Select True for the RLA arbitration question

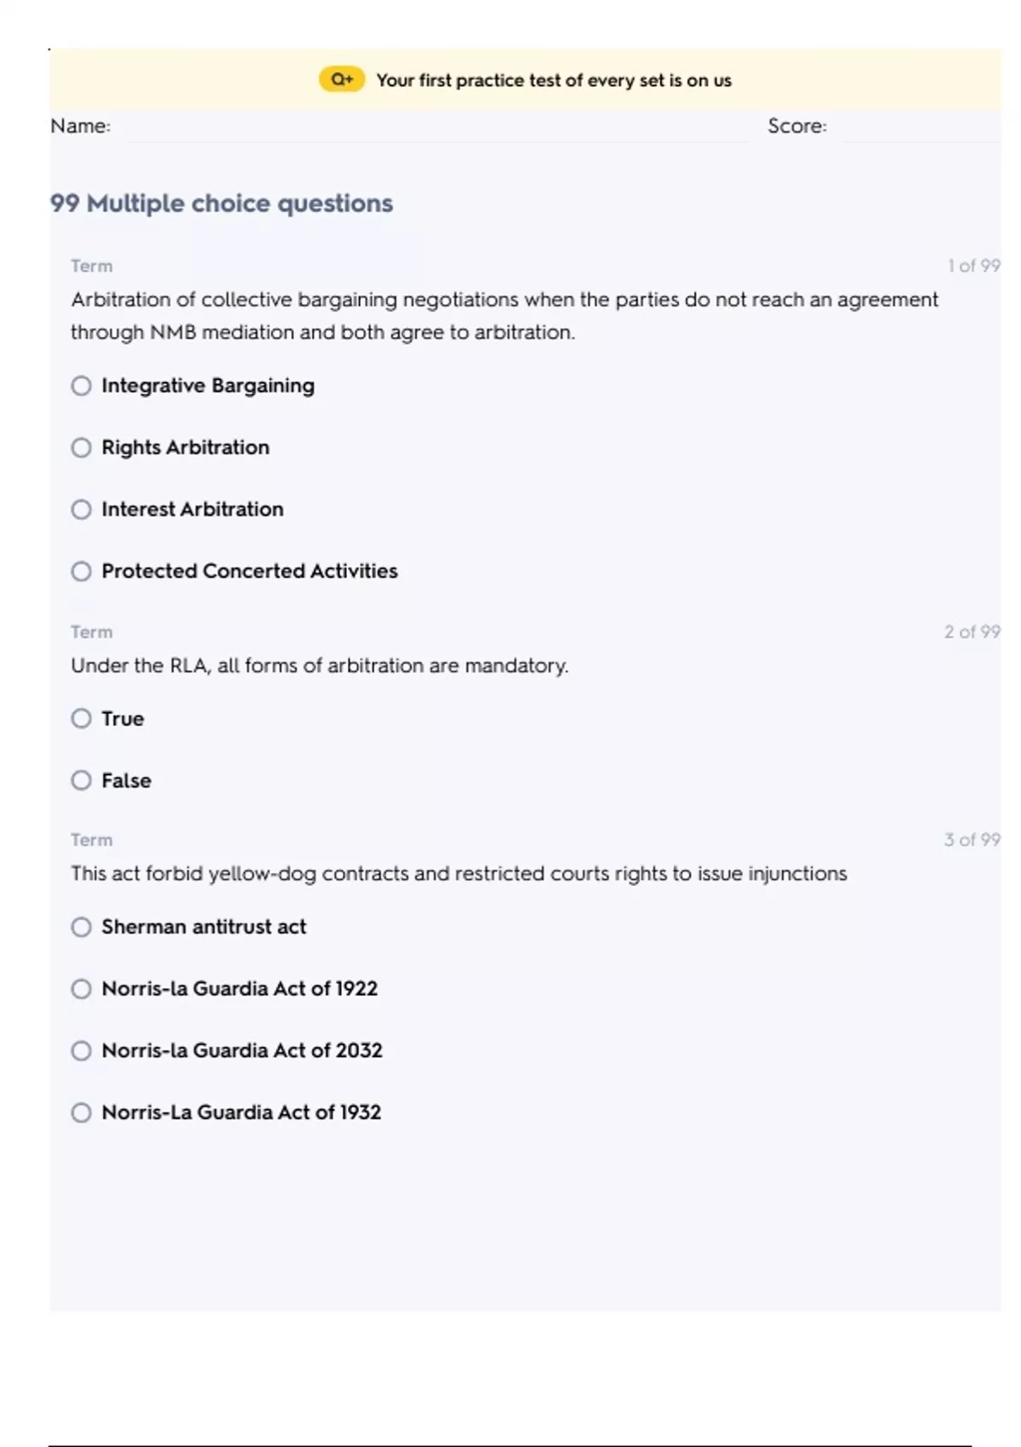[82, 719]
